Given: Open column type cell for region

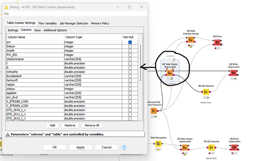Looking at the screenshot, I should (x=93, y=85).
